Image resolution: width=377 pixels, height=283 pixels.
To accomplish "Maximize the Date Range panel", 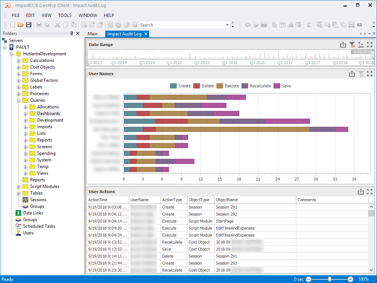I will (x=370, y=45).
